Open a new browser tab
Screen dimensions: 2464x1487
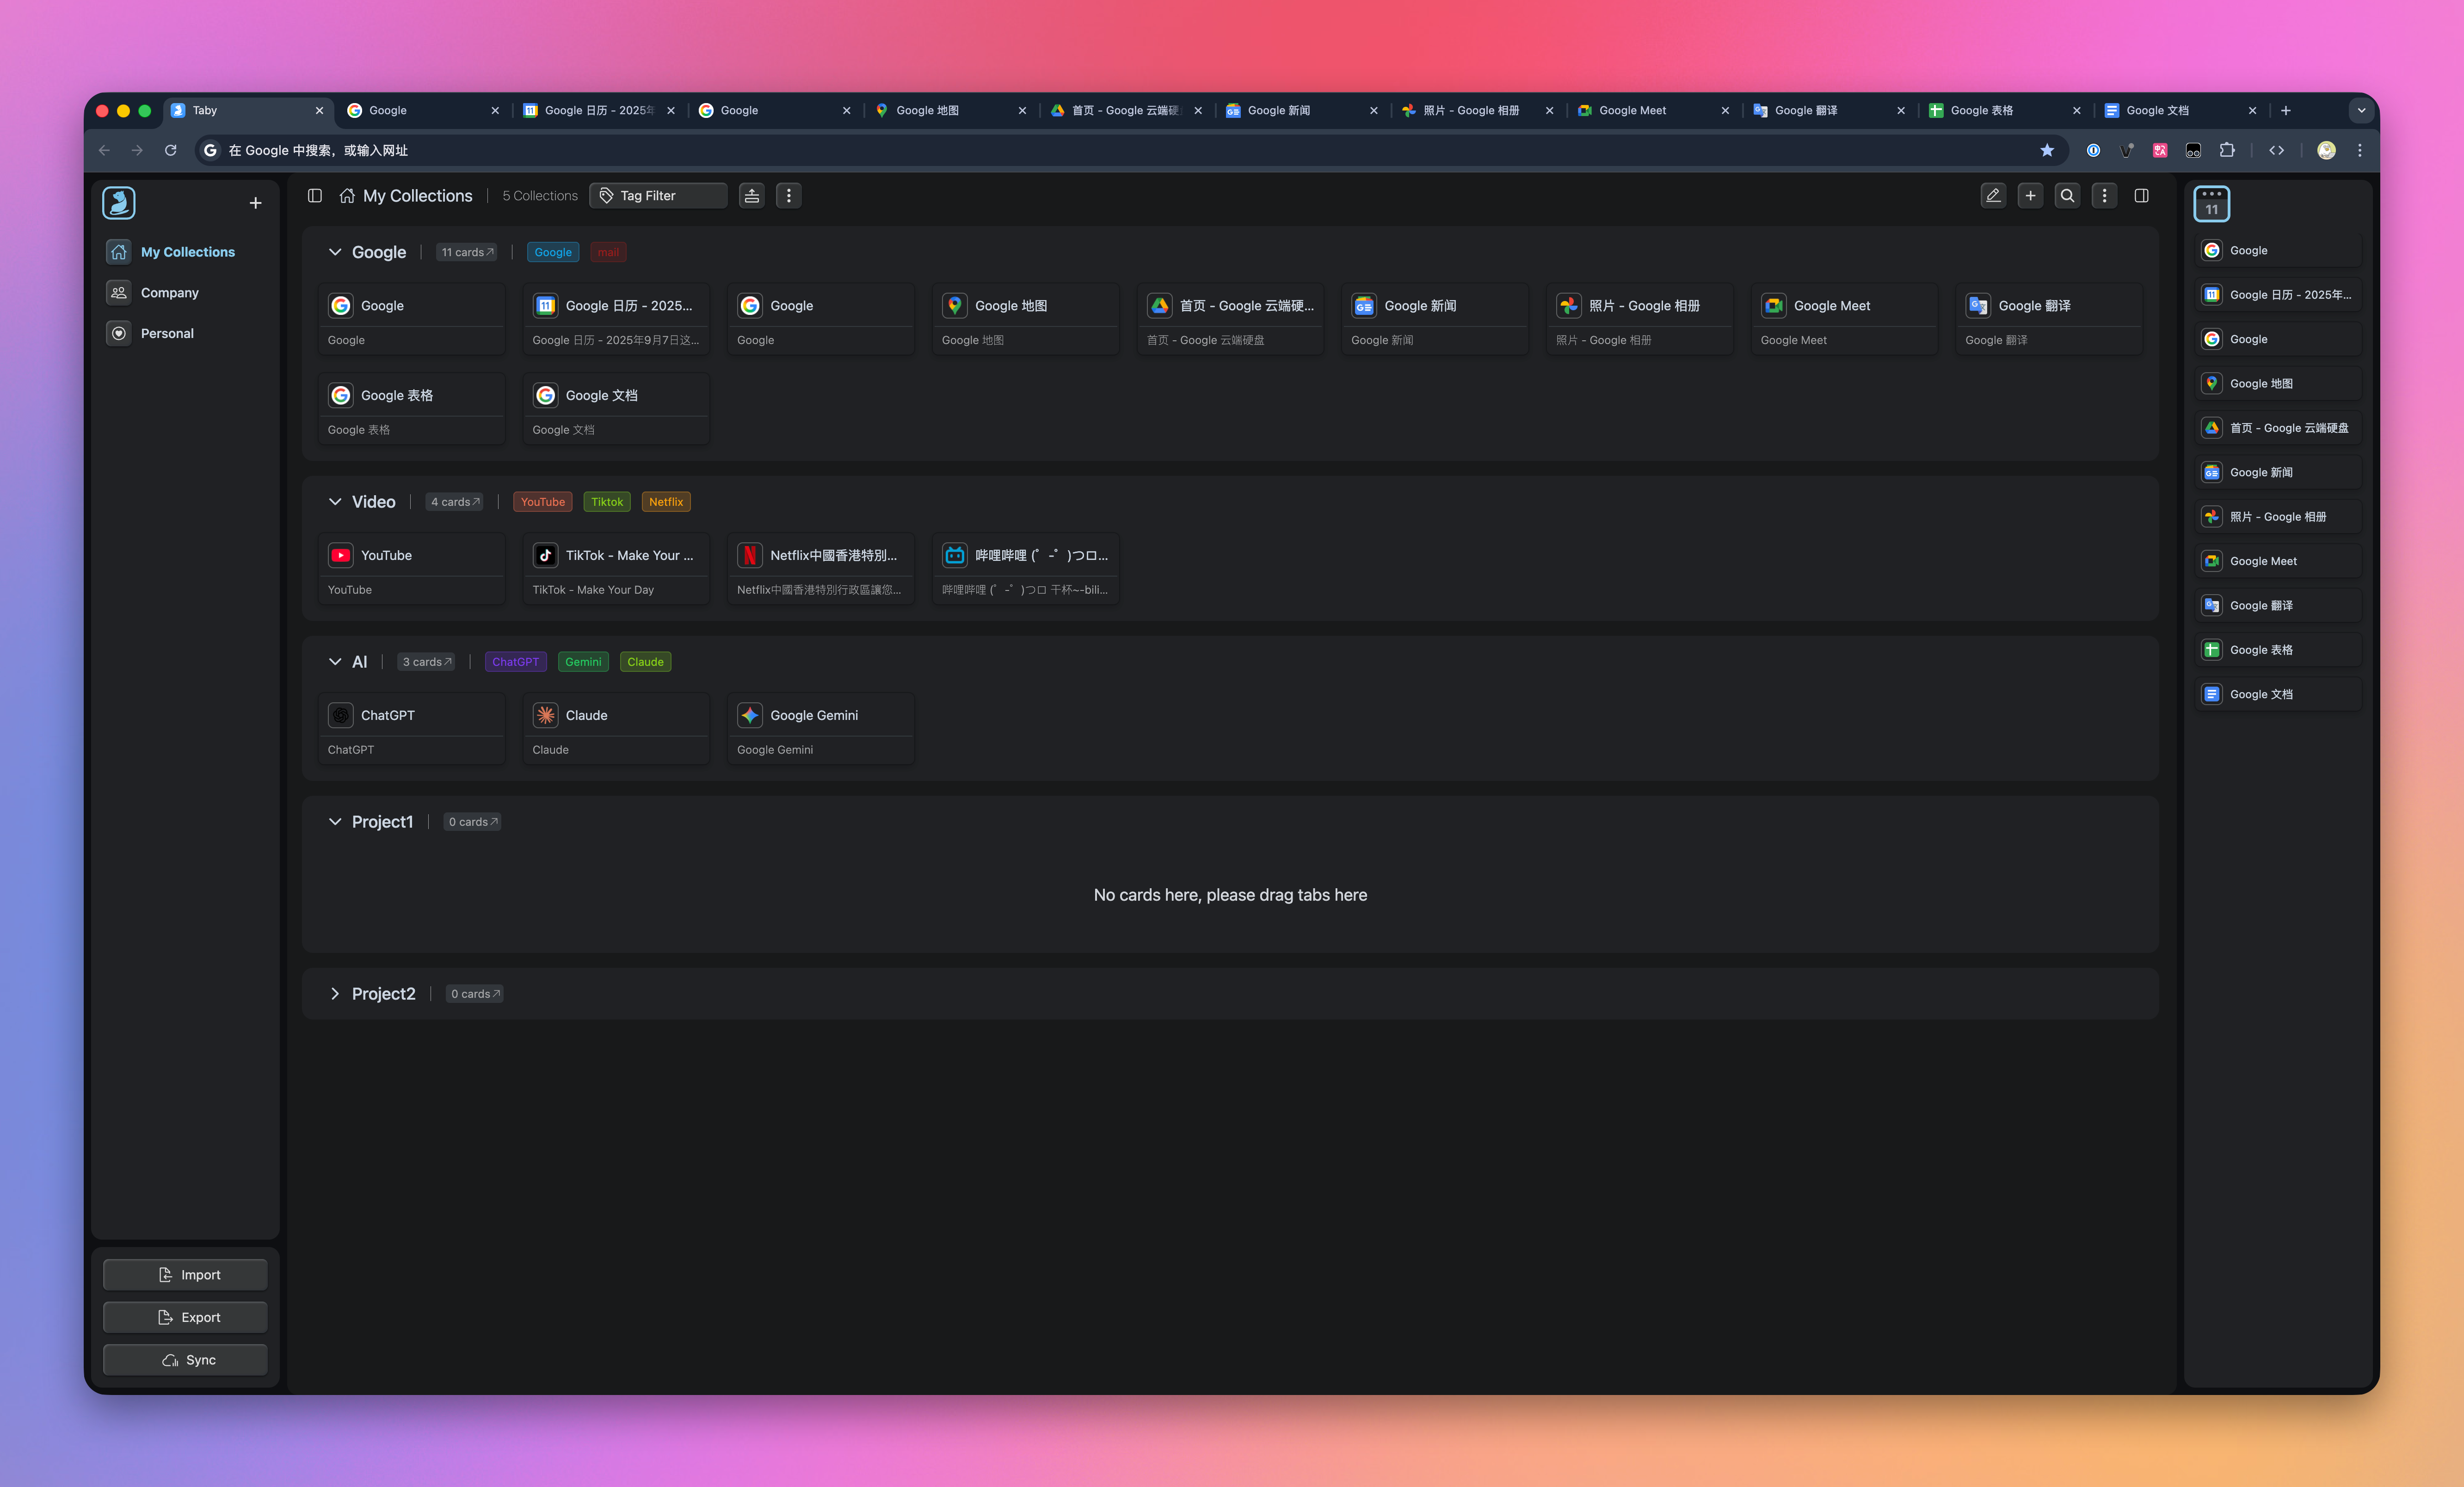pyautogui.click(x=2286, y=111)
